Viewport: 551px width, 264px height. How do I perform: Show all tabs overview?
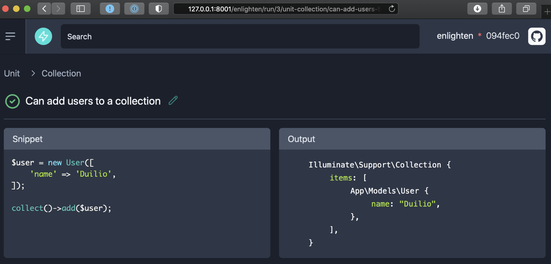tap(526, 9)
